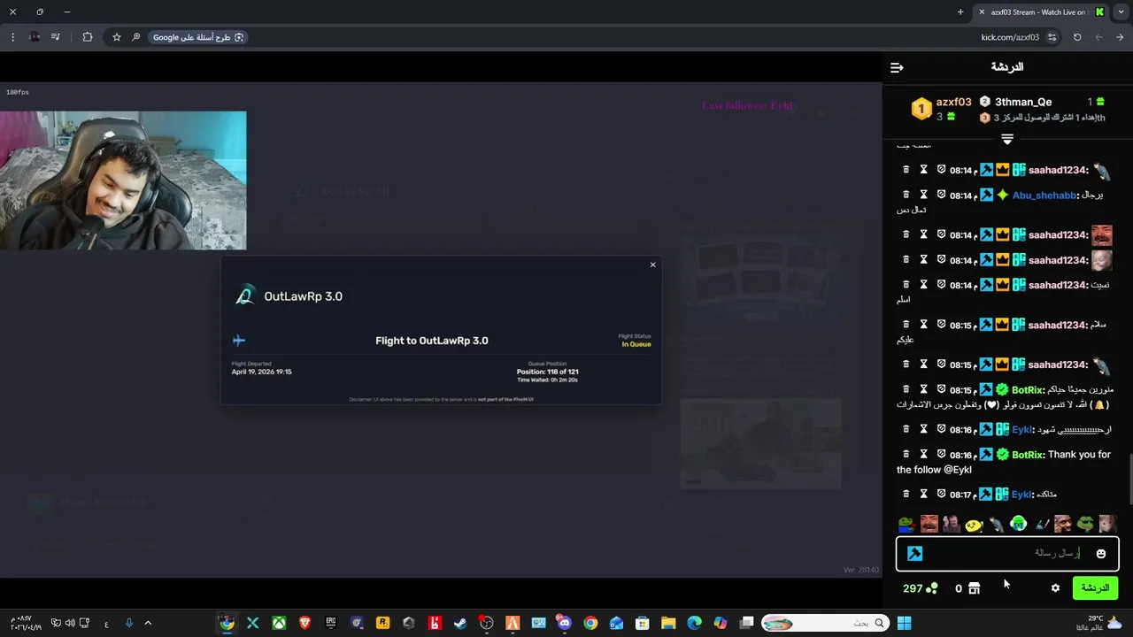Image resolution: width=1133 pixels, height=637 pixels.
Task: Insert the laughing man emote from the quick bar
Action: point(929,525)
